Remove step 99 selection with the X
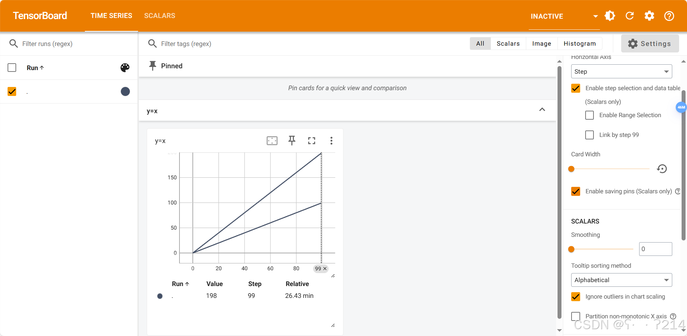 (325, 268)
